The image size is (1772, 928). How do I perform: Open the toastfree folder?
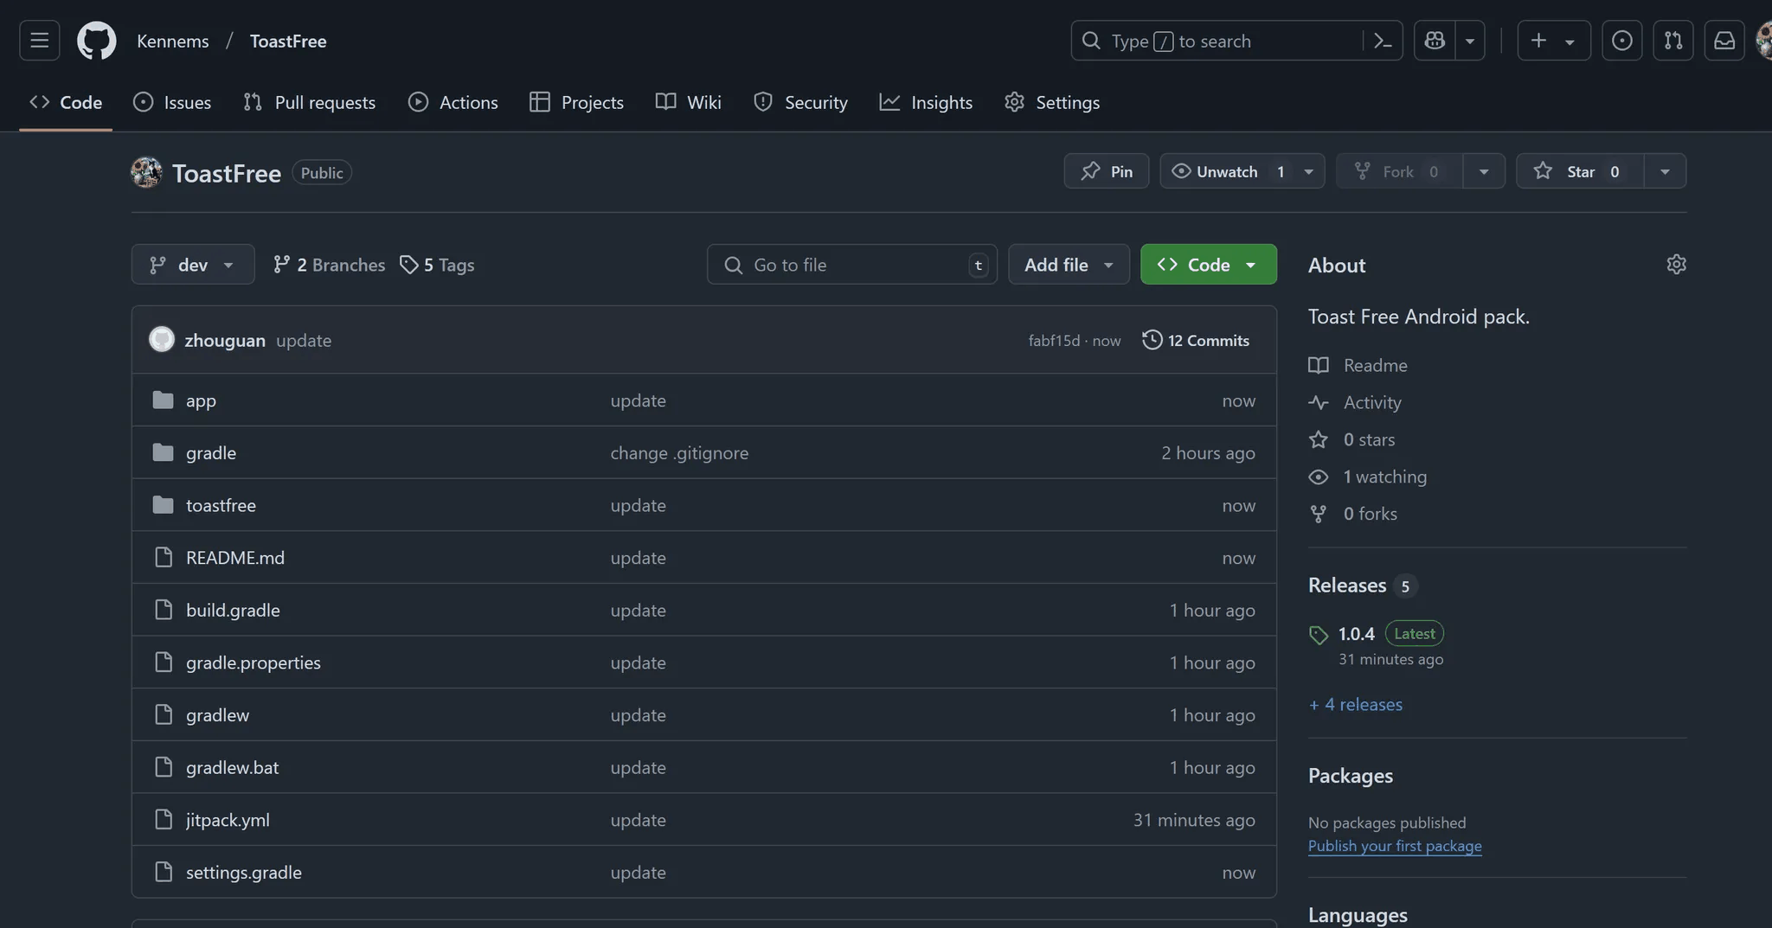pyautogui.click(x=221, y=505)
